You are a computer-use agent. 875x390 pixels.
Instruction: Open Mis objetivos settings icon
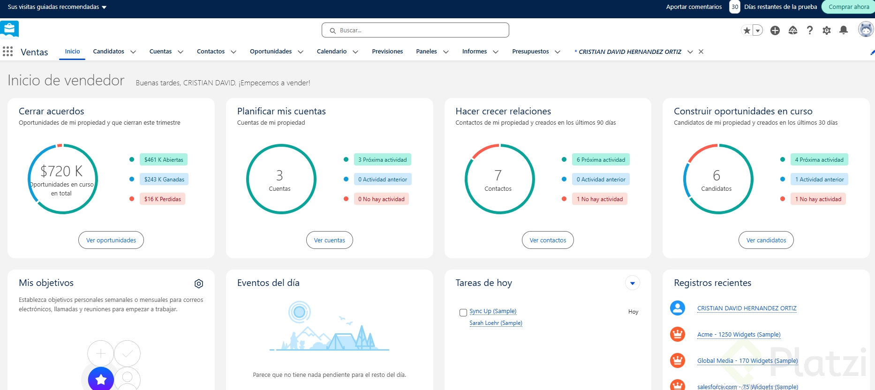click(x=199, y=284)
